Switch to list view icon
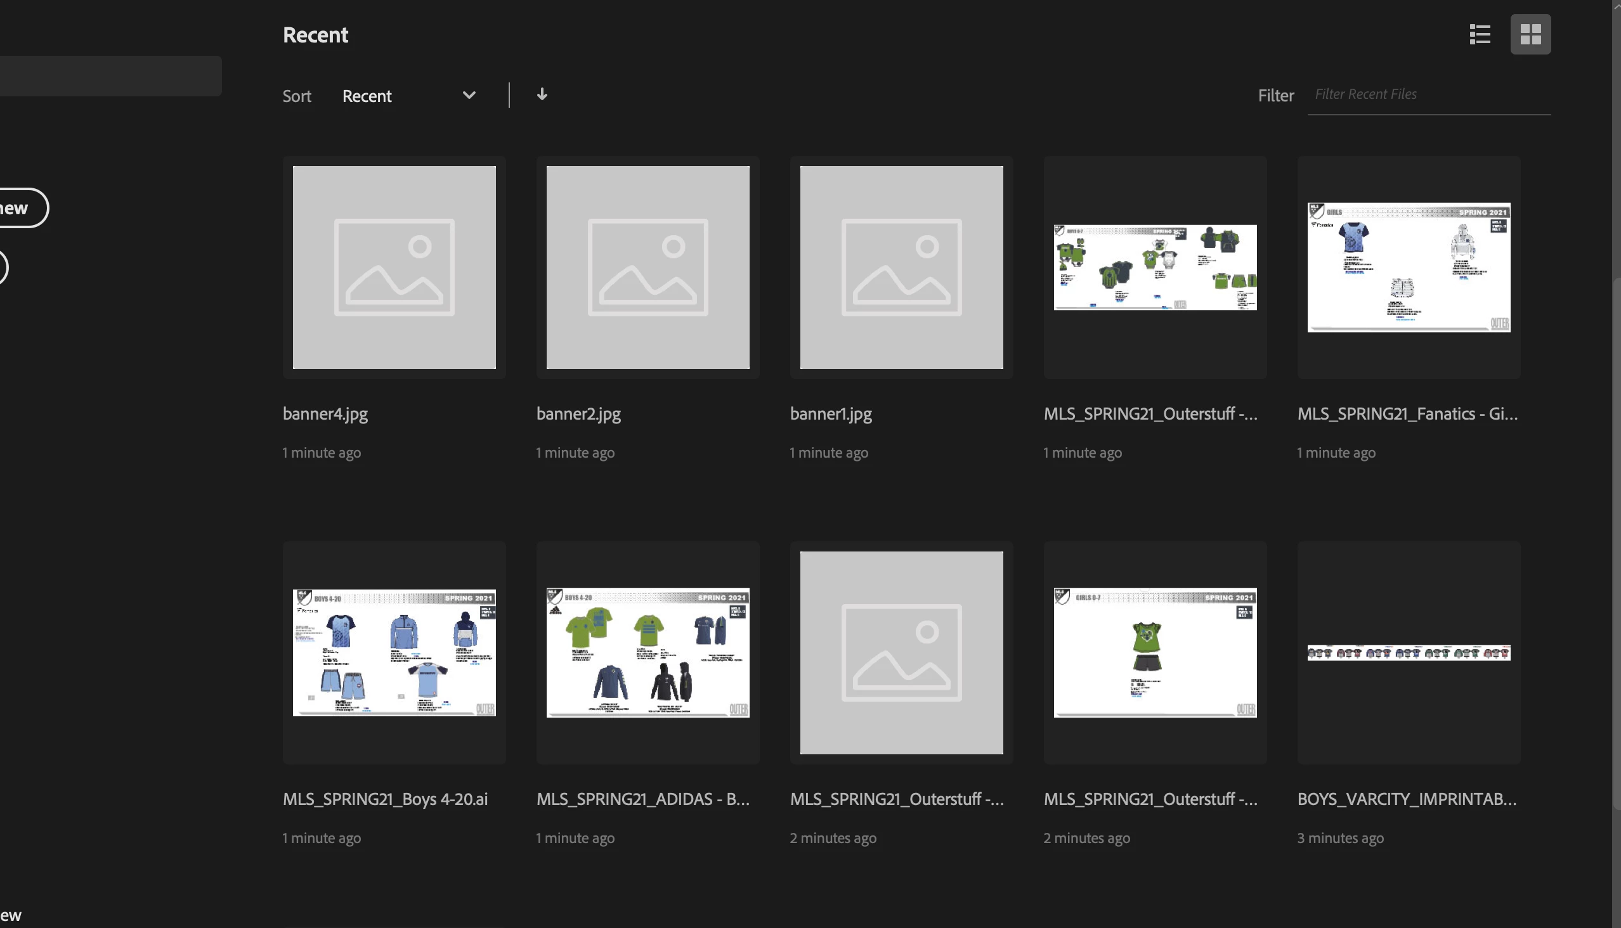This screenshot has height=928, width=1621. (x=1480, y=34)
